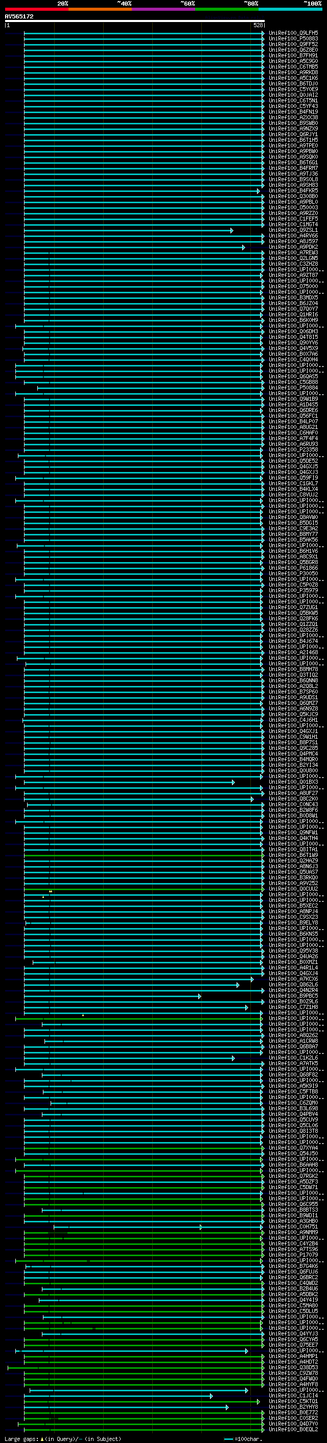
Task: Pick the UniRef100_A8UG21 label
Action: (293, 427)
